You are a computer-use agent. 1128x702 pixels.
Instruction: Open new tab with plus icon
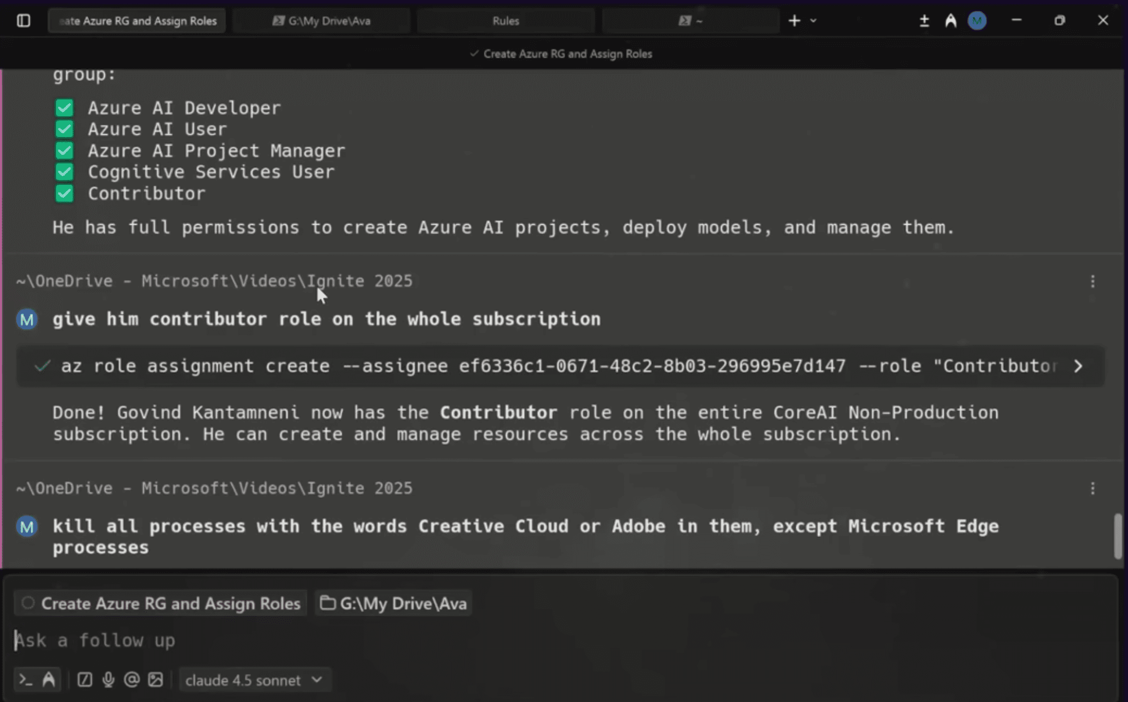coord(794,21)
